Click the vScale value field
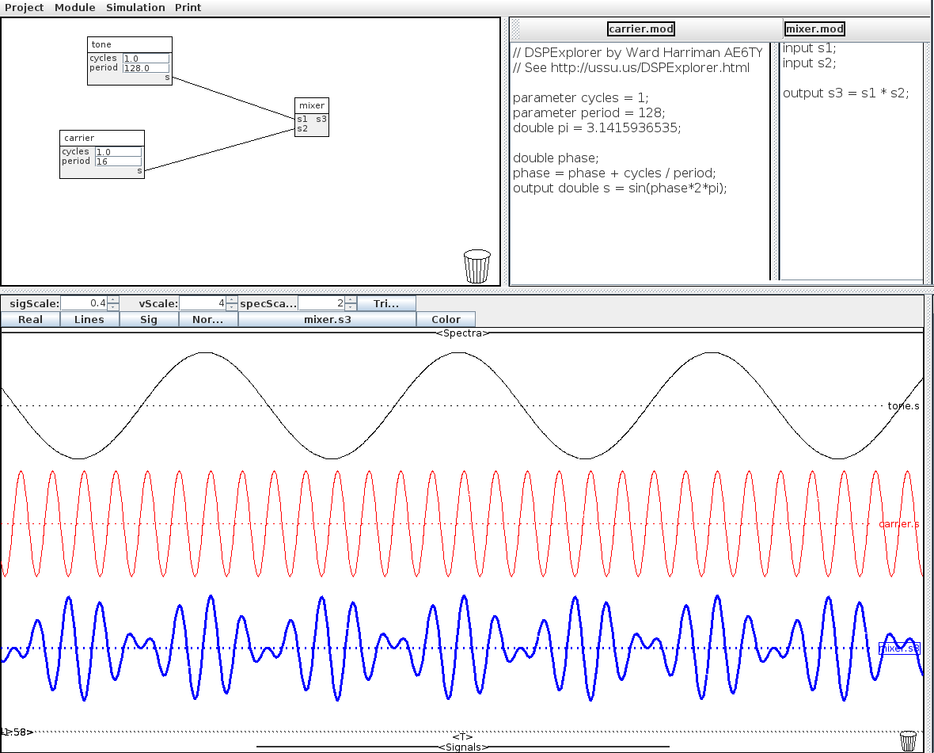The width and height of the screenshot is (934, 753). click(203, 303)
